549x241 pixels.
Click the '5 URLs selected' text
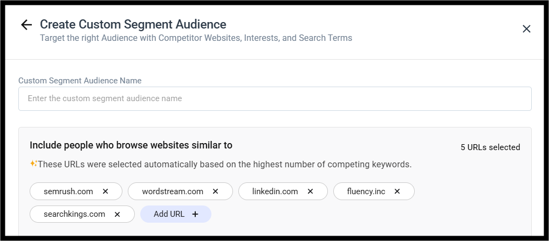tap(490, 147)
